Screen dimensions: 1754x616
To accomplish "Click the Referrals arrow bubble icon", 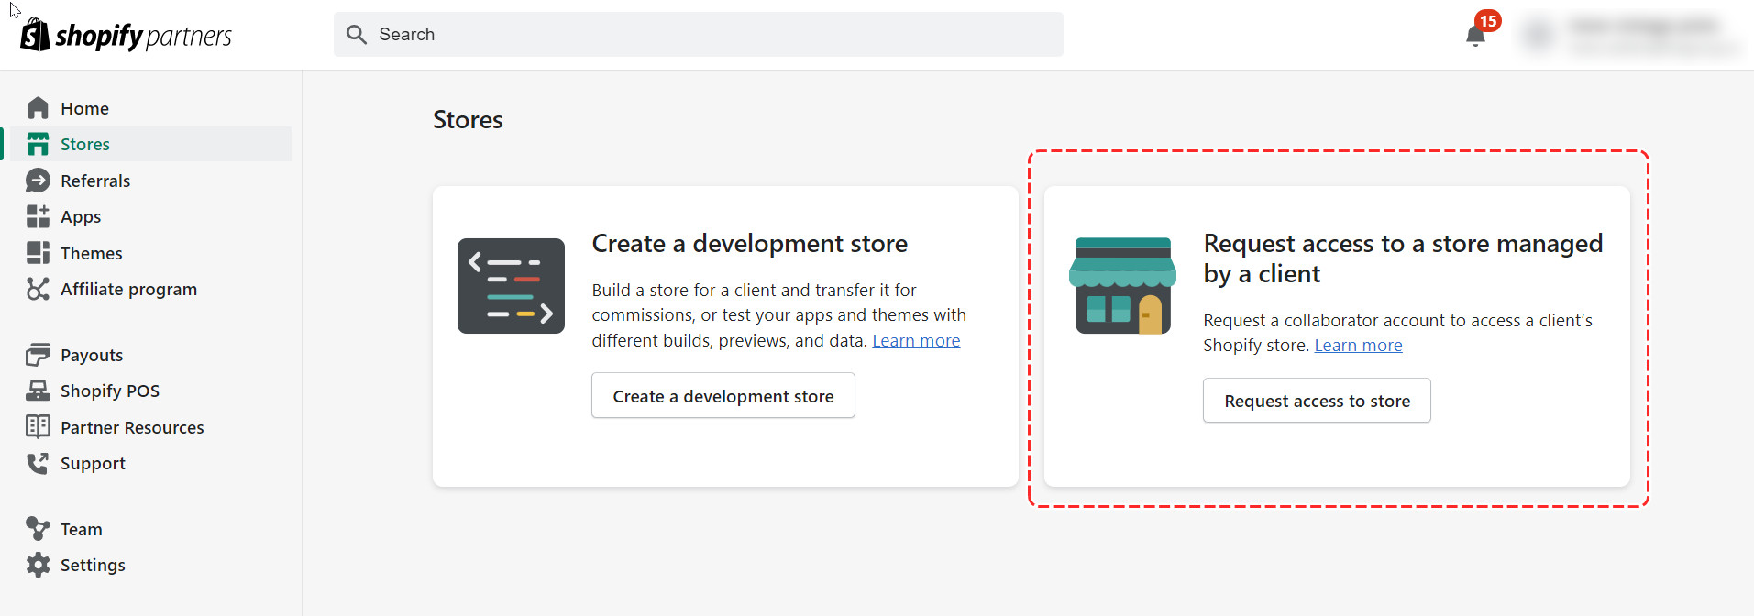I will click(x=38, y=181).
